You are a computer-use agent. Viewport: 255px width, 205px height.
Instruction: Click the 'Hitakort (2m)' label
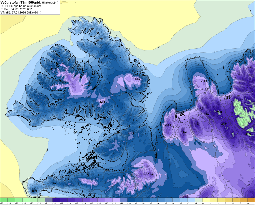tap(50, 3)
